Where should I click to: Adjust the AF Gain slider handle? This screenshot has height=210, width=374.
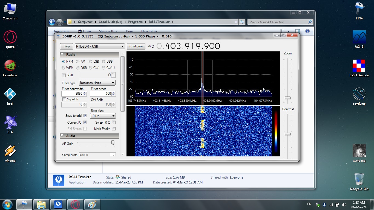[x=113, y=142]
